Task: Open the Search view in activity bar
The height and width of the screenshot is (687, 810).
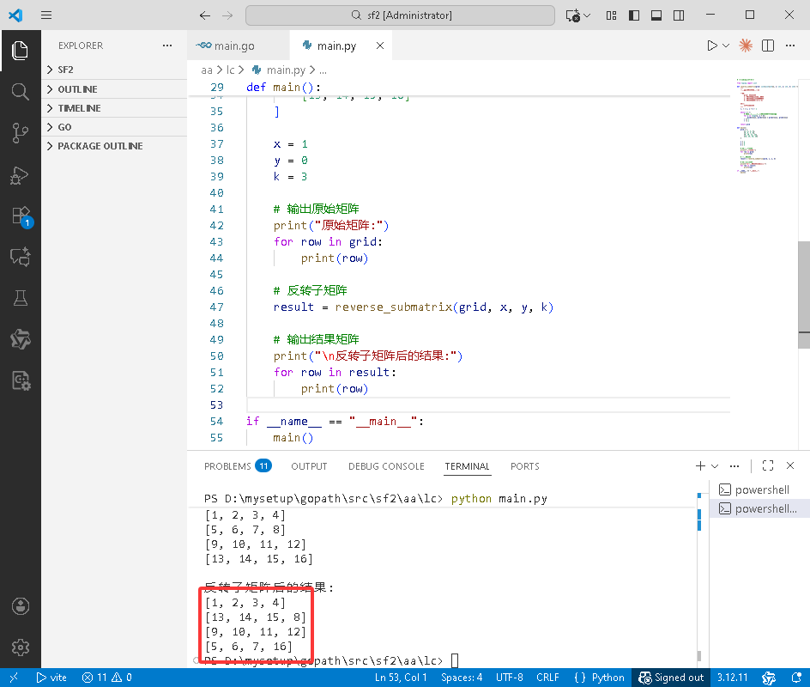Action: point(20,92)
